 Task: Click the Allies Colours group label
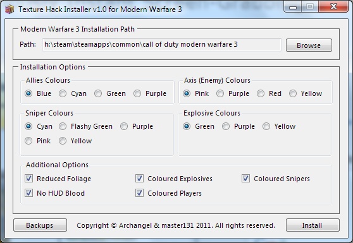coord(48,80)
